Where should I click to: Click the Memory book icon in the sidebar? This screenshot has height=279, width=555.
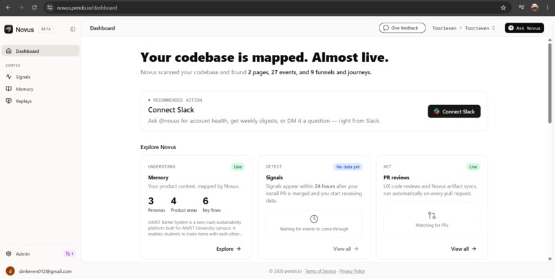(x=9, y=89)
